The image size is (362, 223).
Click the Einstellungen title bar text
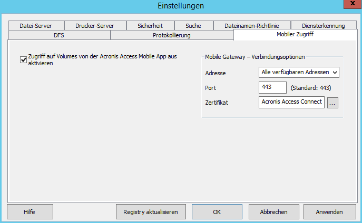[181, 6]
